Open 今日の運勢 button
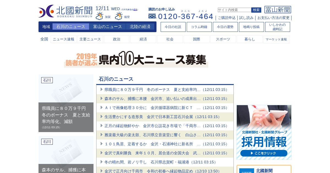330x173 pixels. click(x=225, y=27)
